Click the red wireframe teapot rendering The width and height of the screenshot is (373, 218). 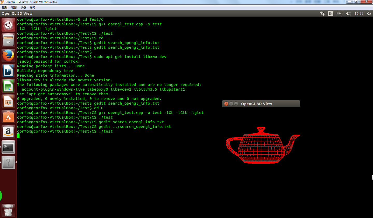pos(263,145)
